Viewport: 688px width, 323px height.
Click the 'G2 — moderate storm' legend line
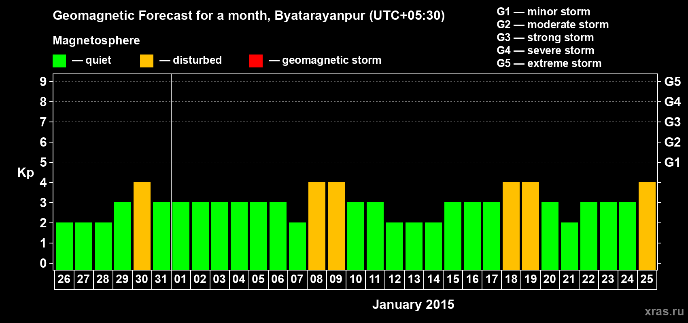pos(553,25)
